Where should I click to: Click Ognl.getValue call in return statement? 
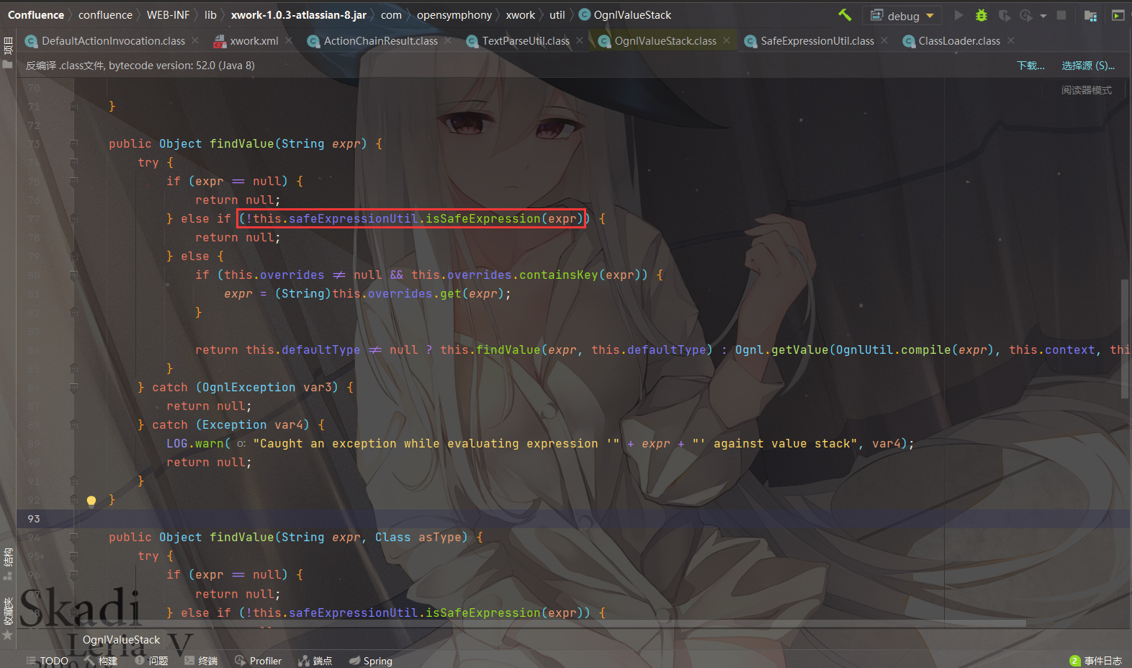781,350
